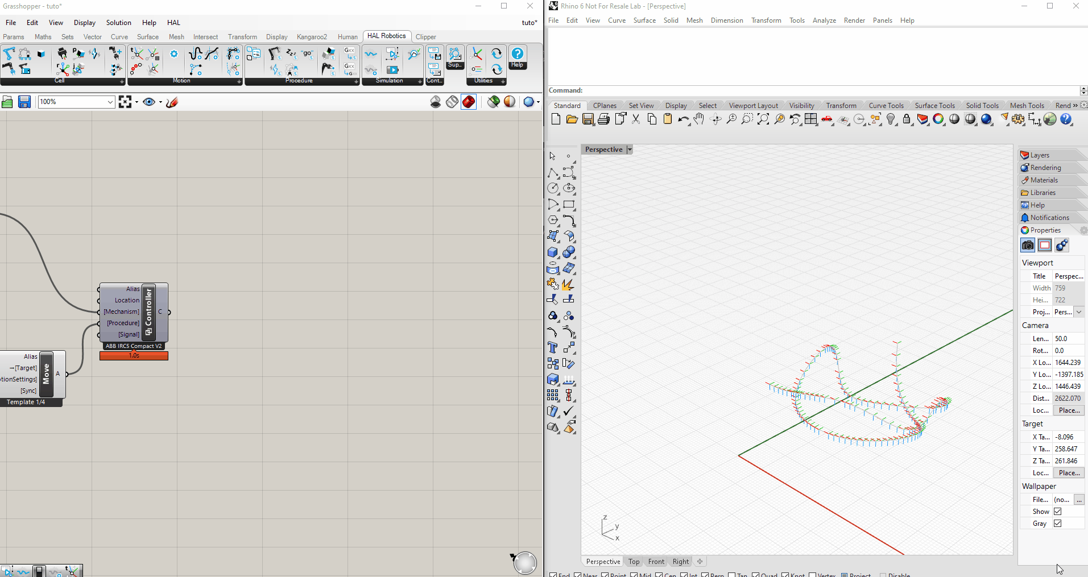
Task: Click the wallpaper file browse '...' button
Action: point(1079,499)
